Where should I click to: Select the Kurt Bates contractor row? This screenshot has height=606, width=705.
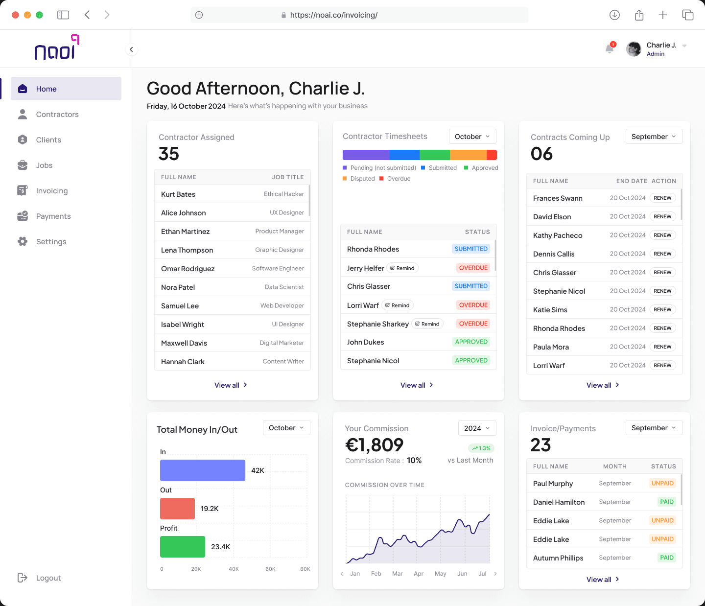(x=233, y=194)
